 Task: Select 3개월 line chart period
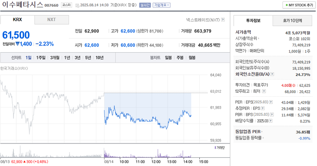click(55, 58)
